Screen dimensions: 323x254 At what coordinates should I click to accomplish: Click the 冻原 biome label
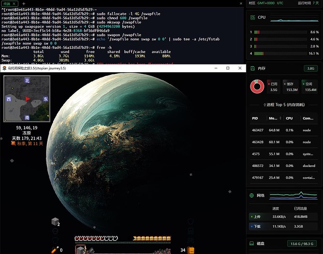click(27, 133)
